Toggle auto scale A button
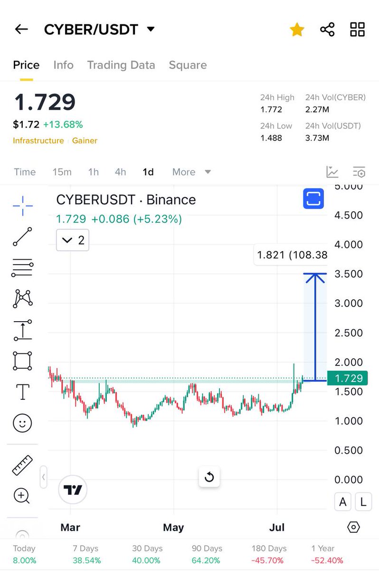The height and width of the screenshot is (571, 379). click(x=343, y=502)
